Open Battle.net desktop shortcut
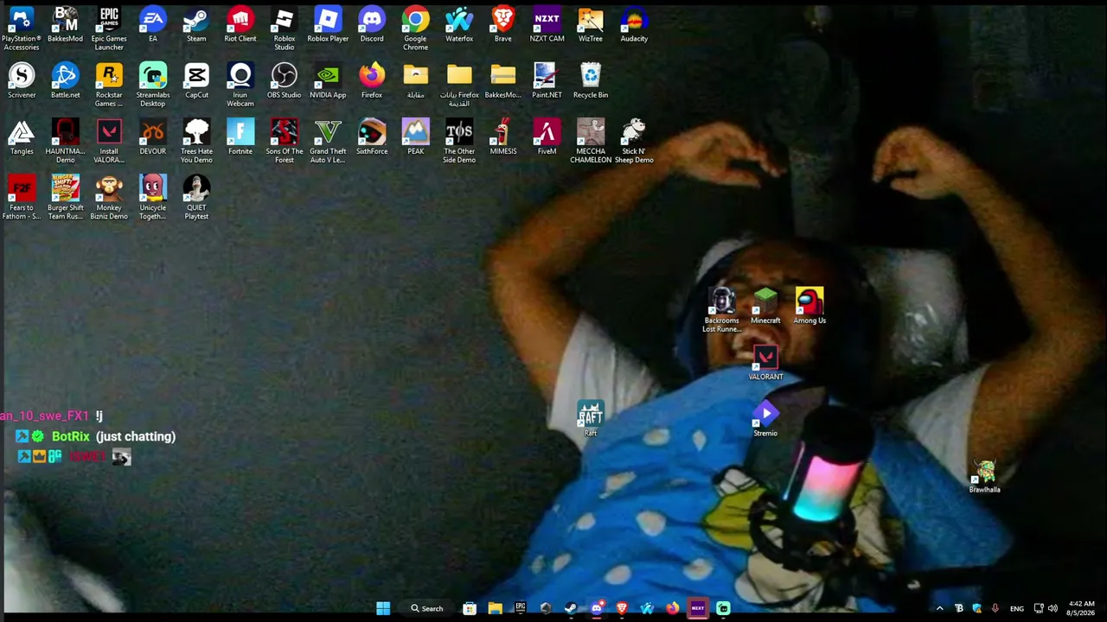The image size is (1107, 622). tap(65, 80)
